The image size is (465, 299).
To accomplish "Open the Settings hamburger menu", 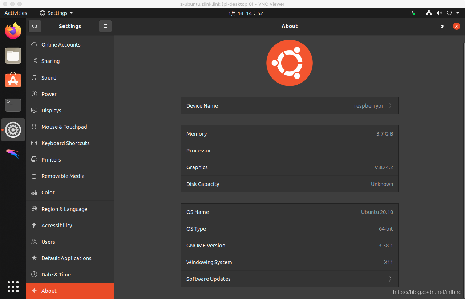I will click(105, 26).
